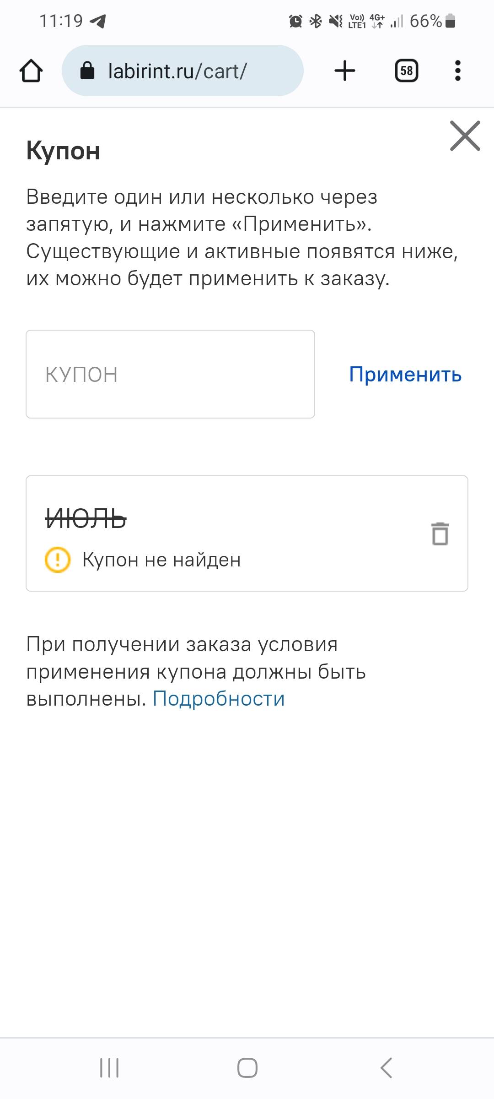Click the КУПОН input field
This screenshot has height=1099, width=494.
(170, 374)
